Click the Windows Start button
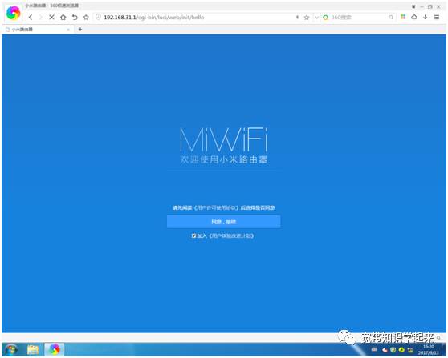 11,349
